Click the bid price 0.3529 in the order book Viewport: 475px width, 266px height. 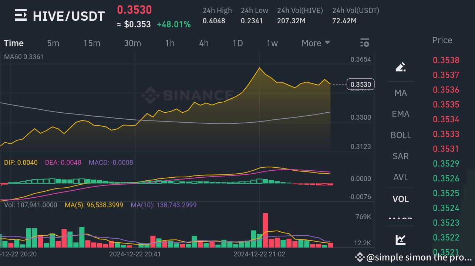446,164
